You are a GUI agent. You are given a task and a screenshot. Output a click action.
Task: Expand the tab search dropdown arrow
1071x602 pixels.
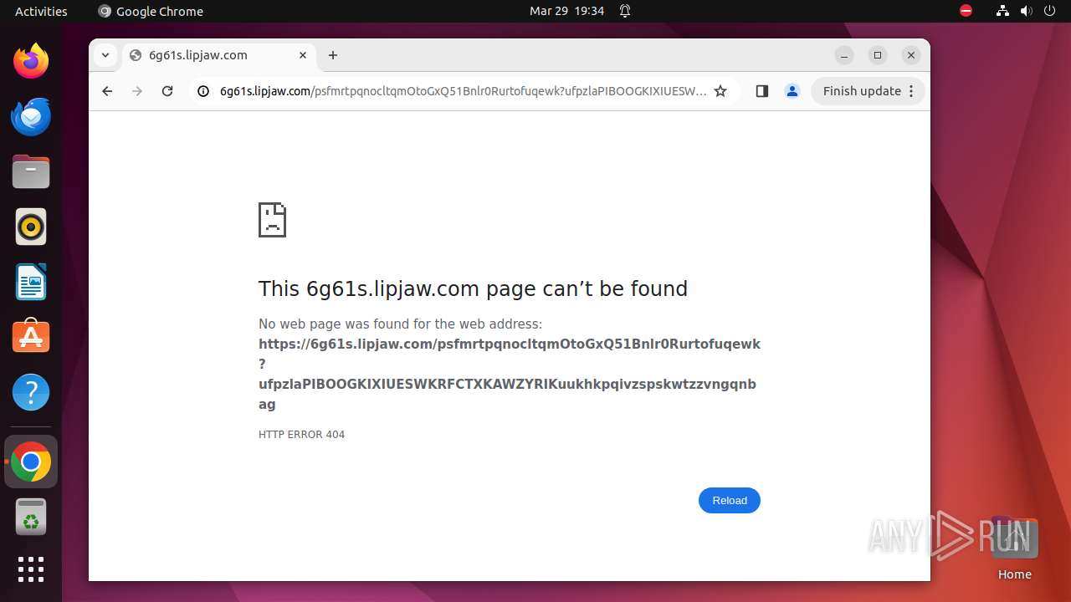tap(105, 55)
